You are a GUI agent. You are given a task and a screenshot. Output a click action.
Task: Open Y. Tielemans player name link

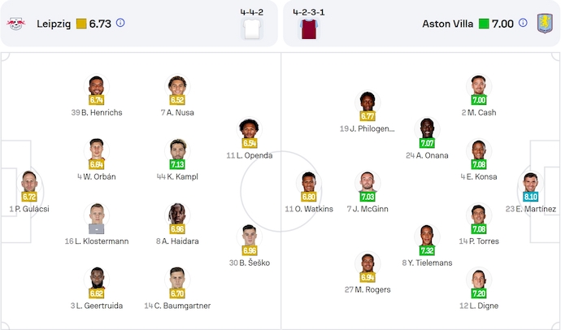(427, 263)
